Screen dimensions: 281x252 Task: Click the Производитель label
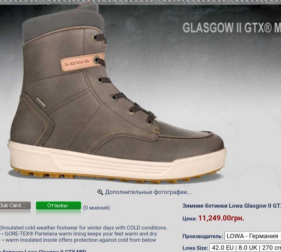pyautogui.click(x=202, y=237)
